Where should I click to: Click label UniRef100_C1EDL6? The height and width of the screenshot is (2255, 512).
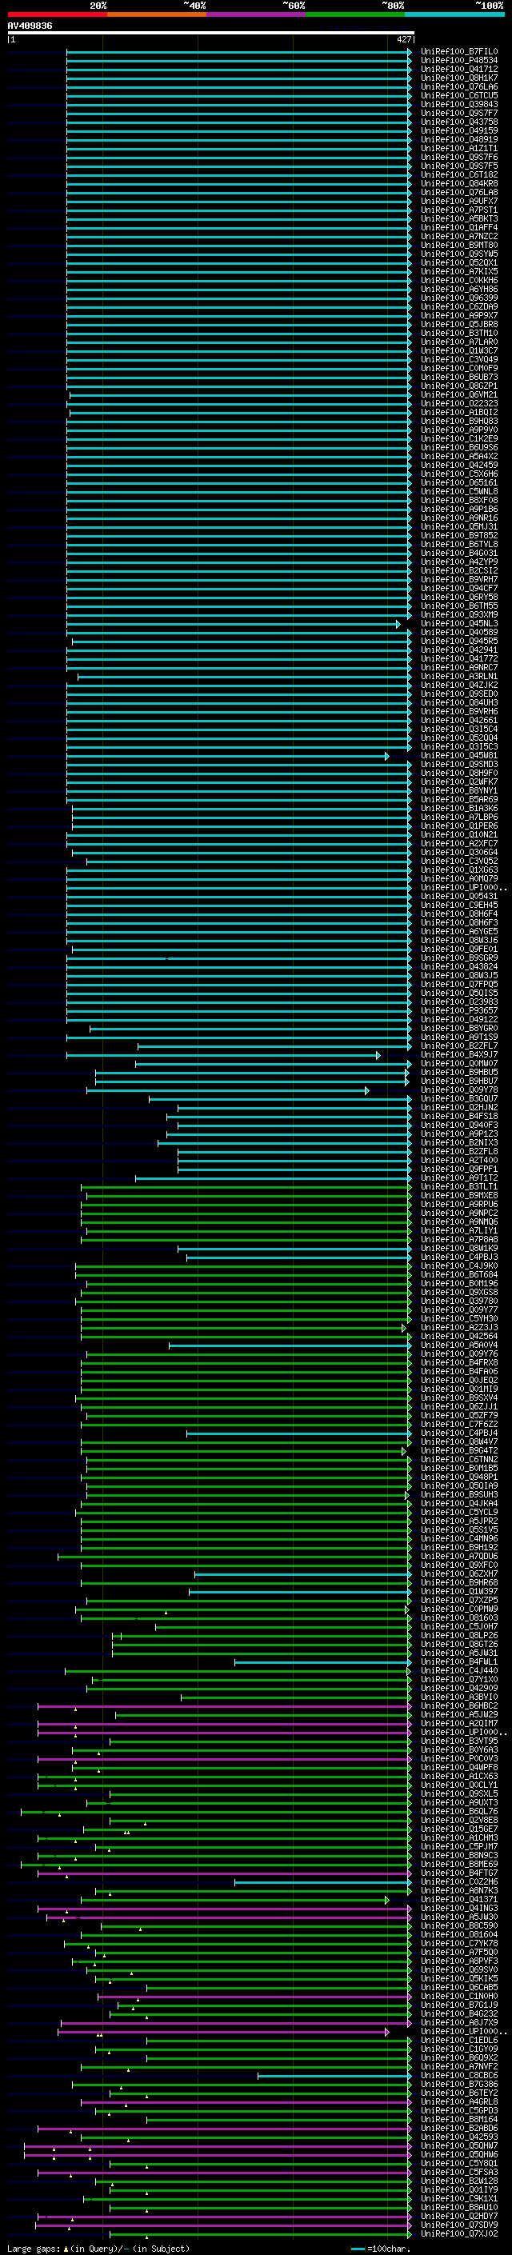click(x=458, y=2041)
